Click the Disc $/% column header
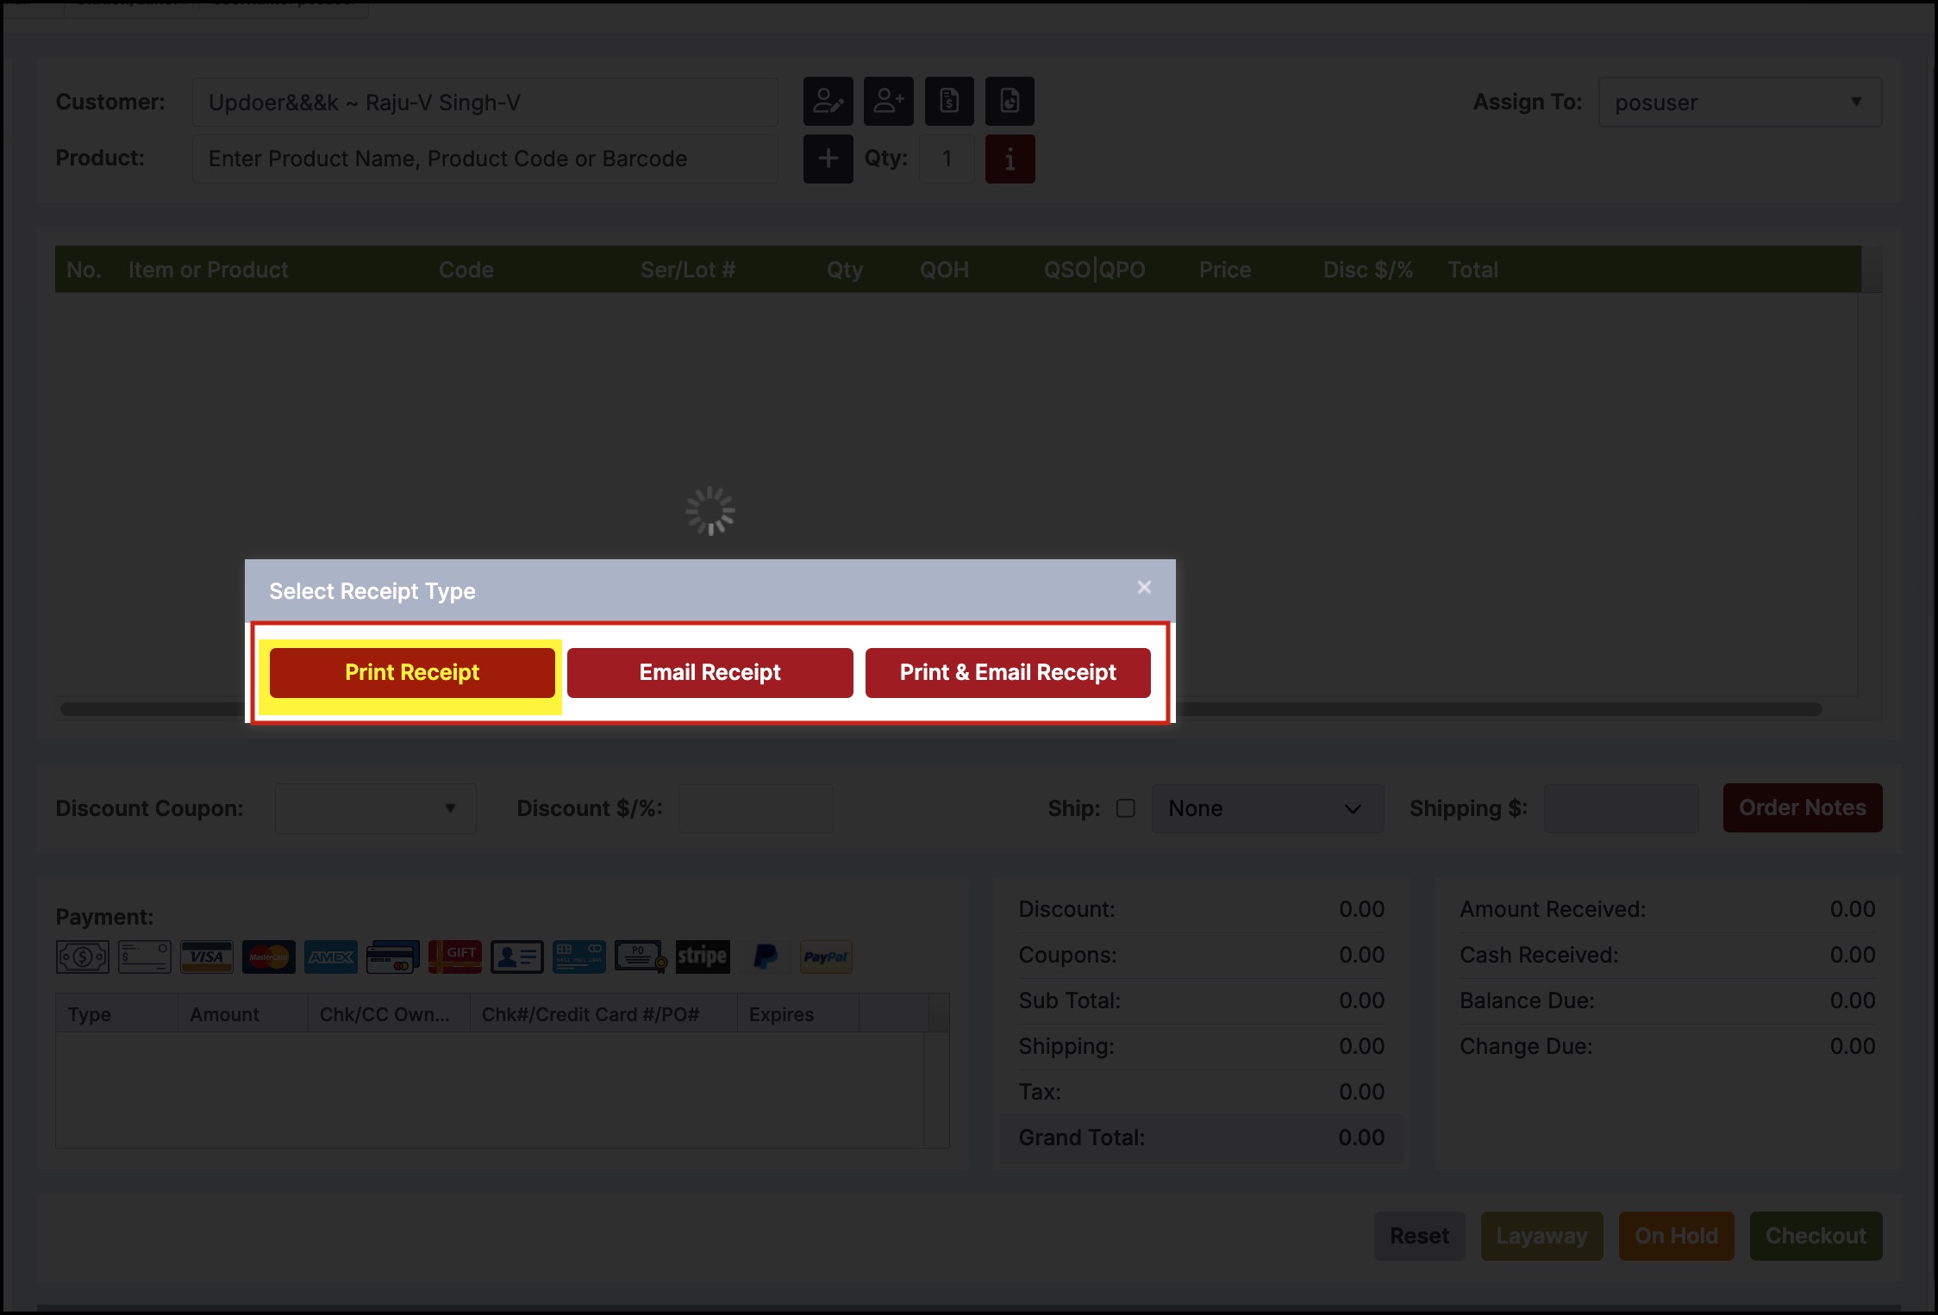The width and height of the screenshot is (1938, 1315). click(x=1368, y=270)
